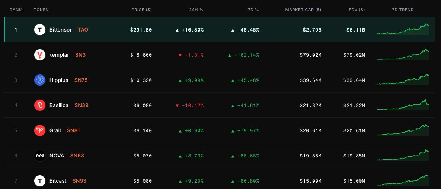This screenshot has height=189, width=441.
Task: Click the SN68 ticker symbol
Action: (x=77, y=156)
